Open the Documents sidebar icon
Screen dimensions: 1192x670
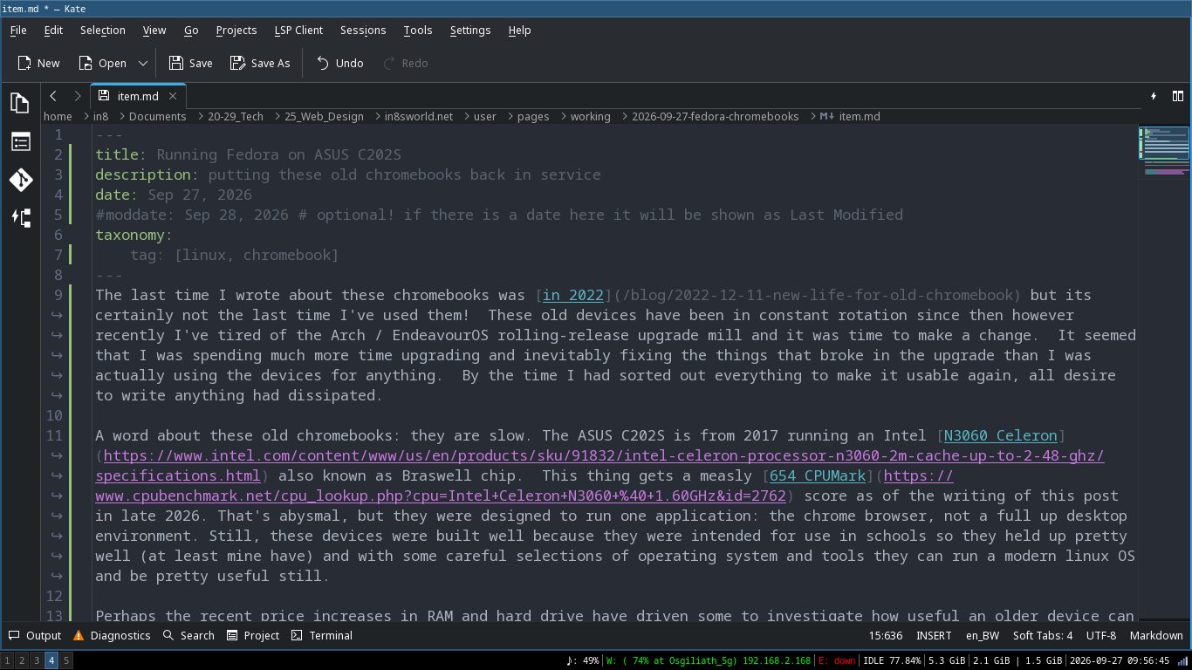[20, 103]
